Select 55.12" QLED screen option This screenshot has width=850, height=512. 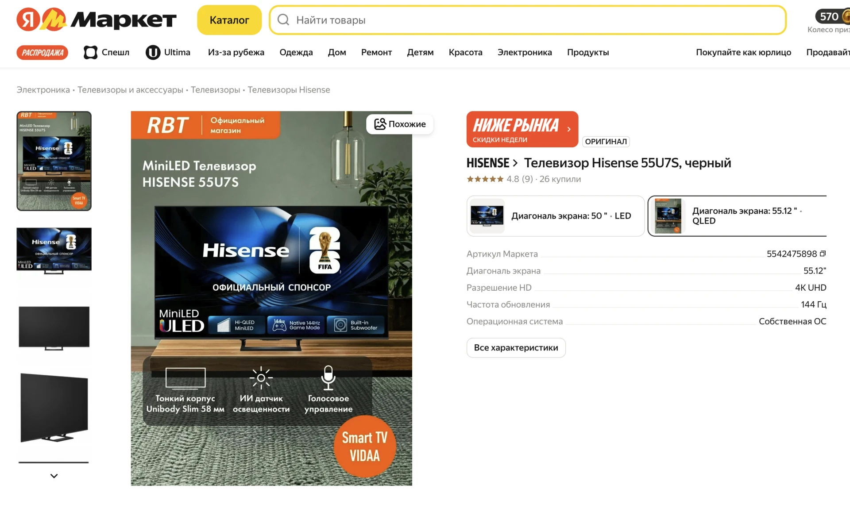point(737,216)
